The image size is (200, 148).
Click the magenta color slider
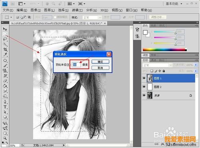point(165,37)
